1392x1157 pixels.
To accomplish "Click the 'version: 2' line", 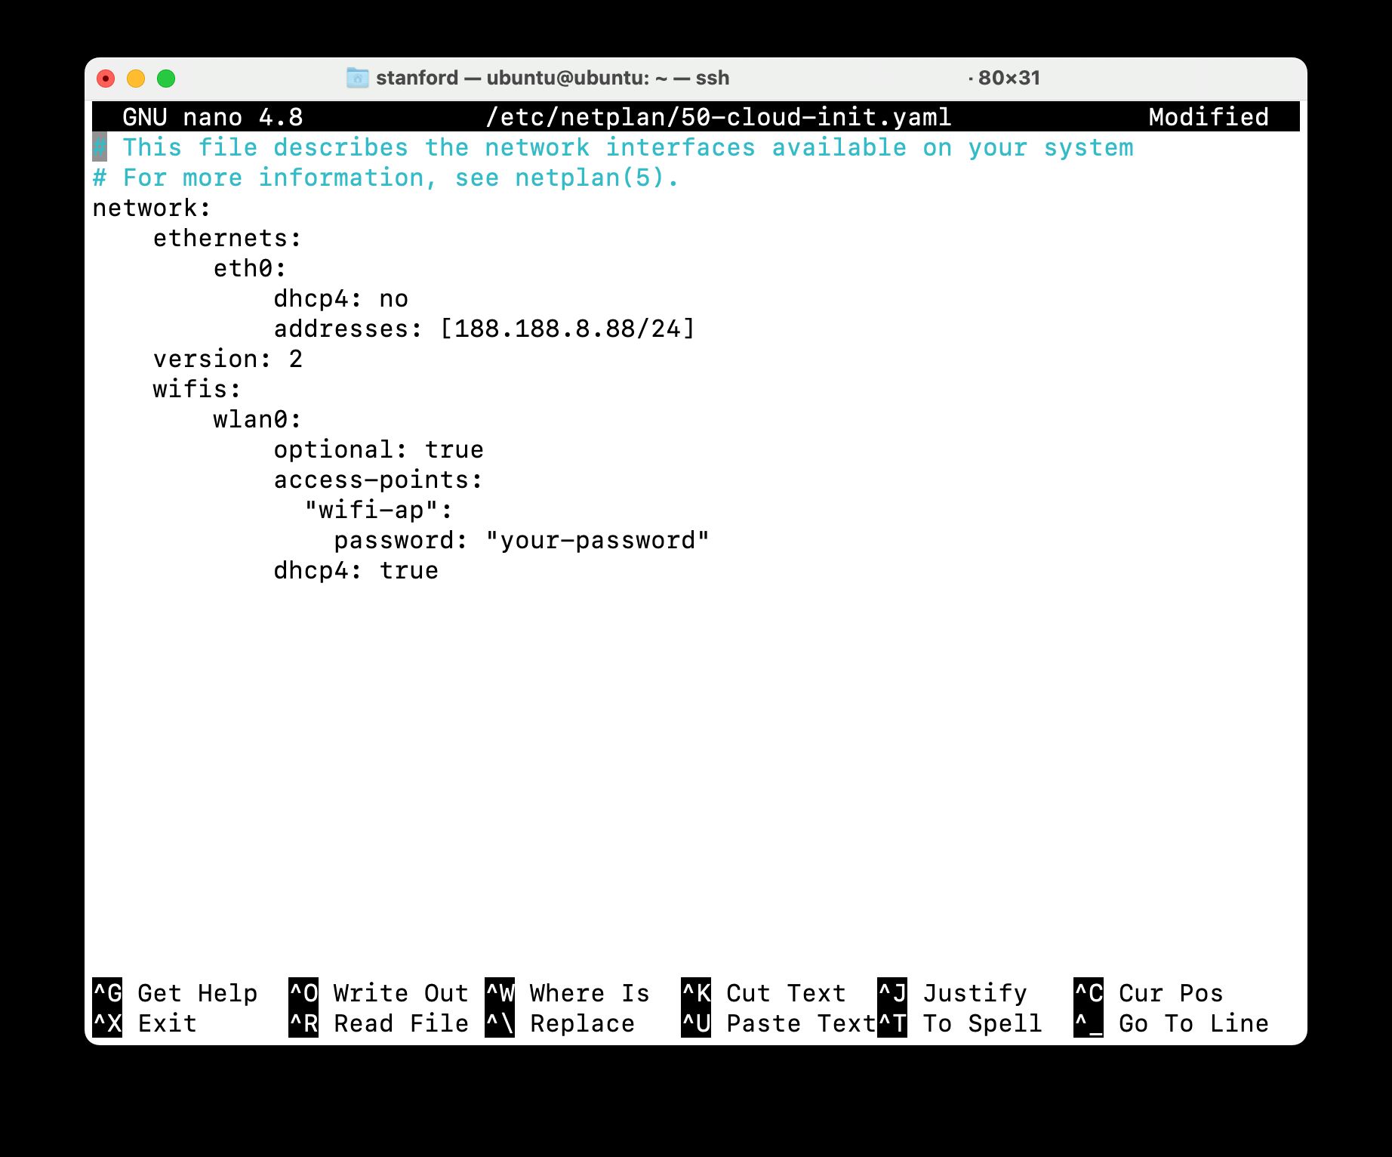I will click(x=227, y=359).
